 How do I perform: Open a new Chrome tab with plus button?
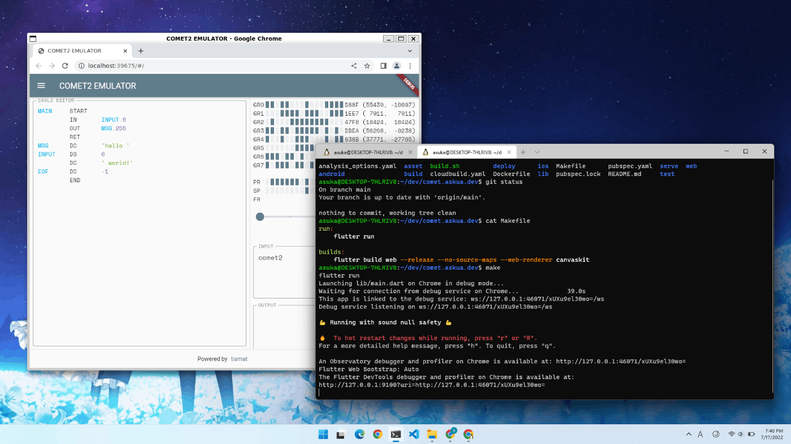click(141, 51)
